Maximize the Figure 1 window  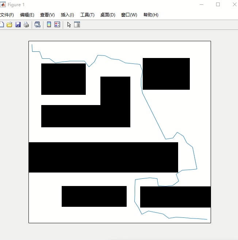tap(218, 5)
